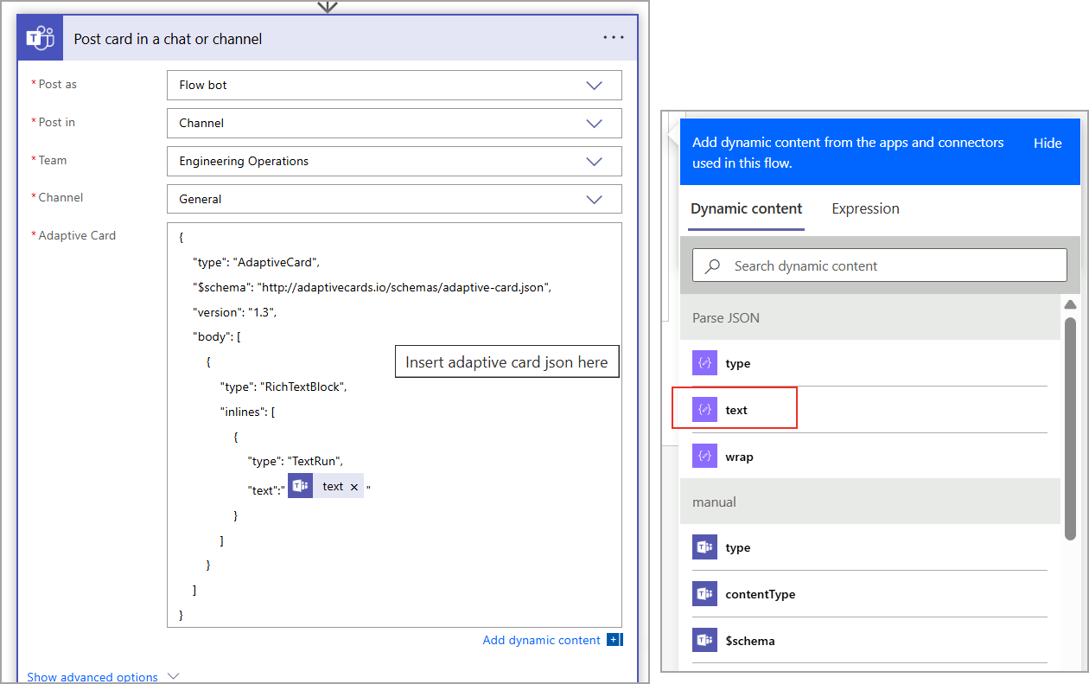The image size is (1089, 684).
Task: Open the Channel dropdown set to General
Action: (x=594, y=199)
